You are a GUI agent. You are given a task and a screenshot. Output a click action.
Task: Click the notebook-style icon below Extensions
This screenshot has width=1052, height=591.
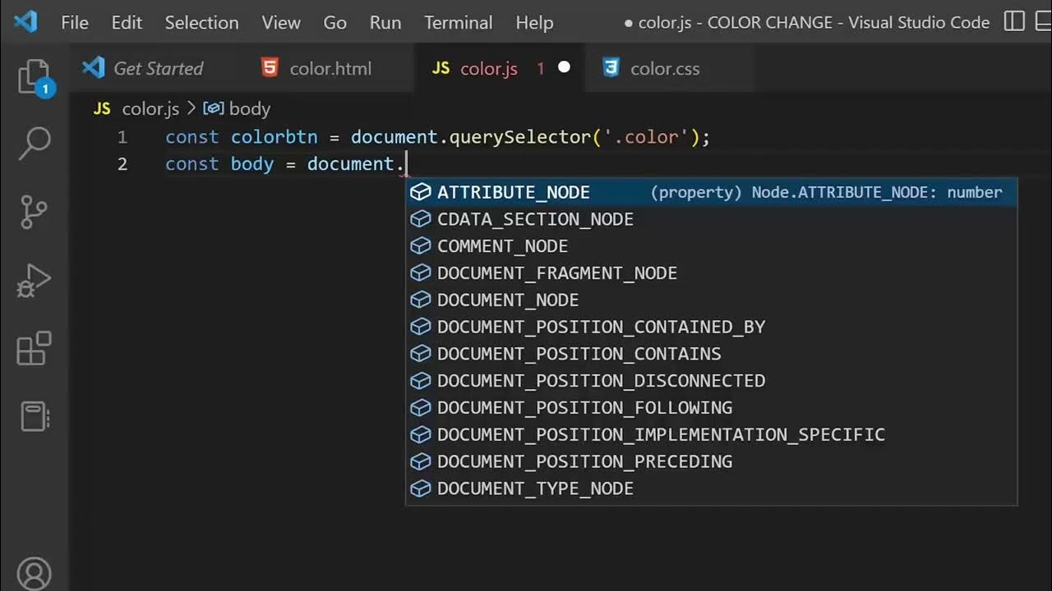coord(35,416)
